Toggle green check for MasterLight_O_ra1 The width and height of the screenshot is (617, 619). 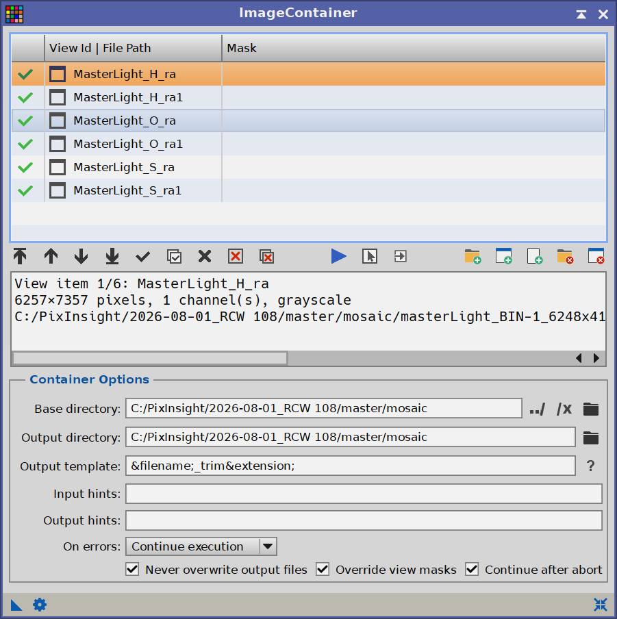tap(25, 144)
